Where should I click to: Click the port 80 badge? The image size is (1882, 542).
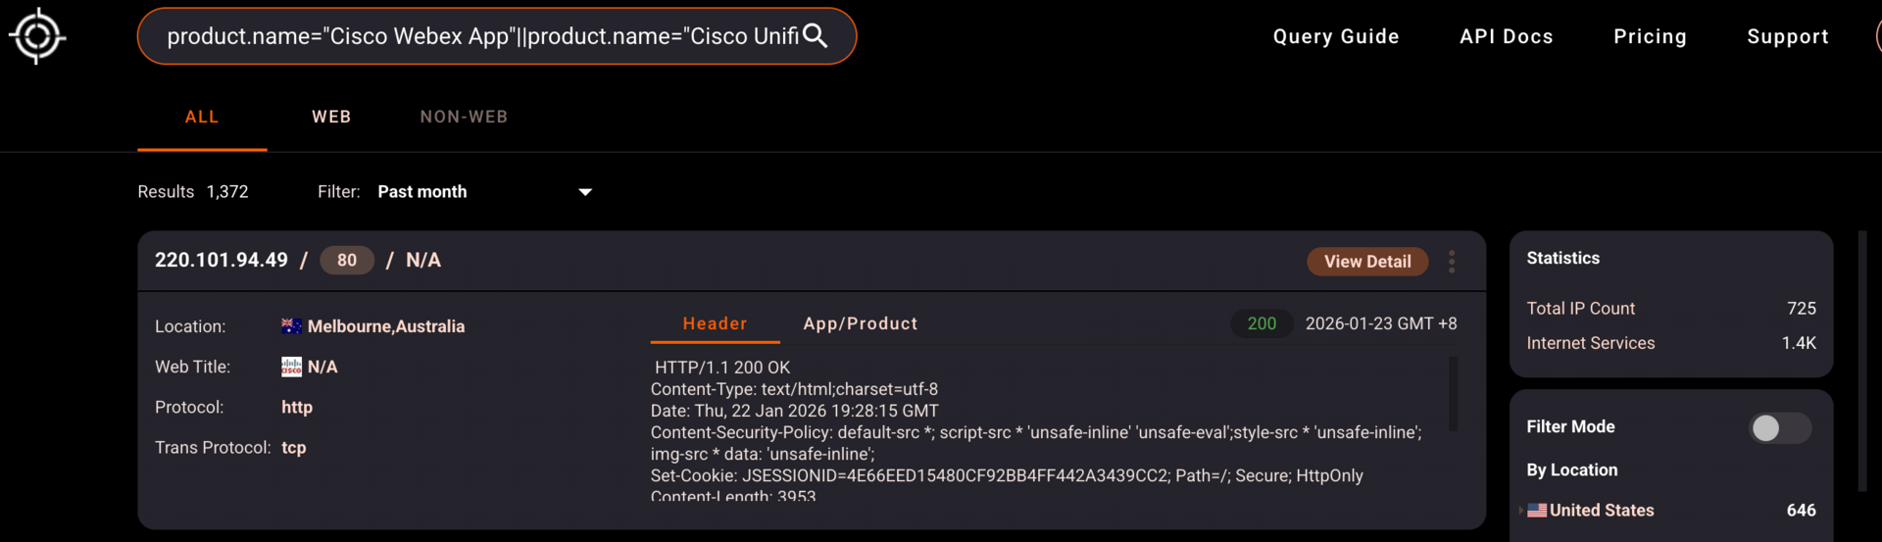pyautogui.click(x=347, y=260)
